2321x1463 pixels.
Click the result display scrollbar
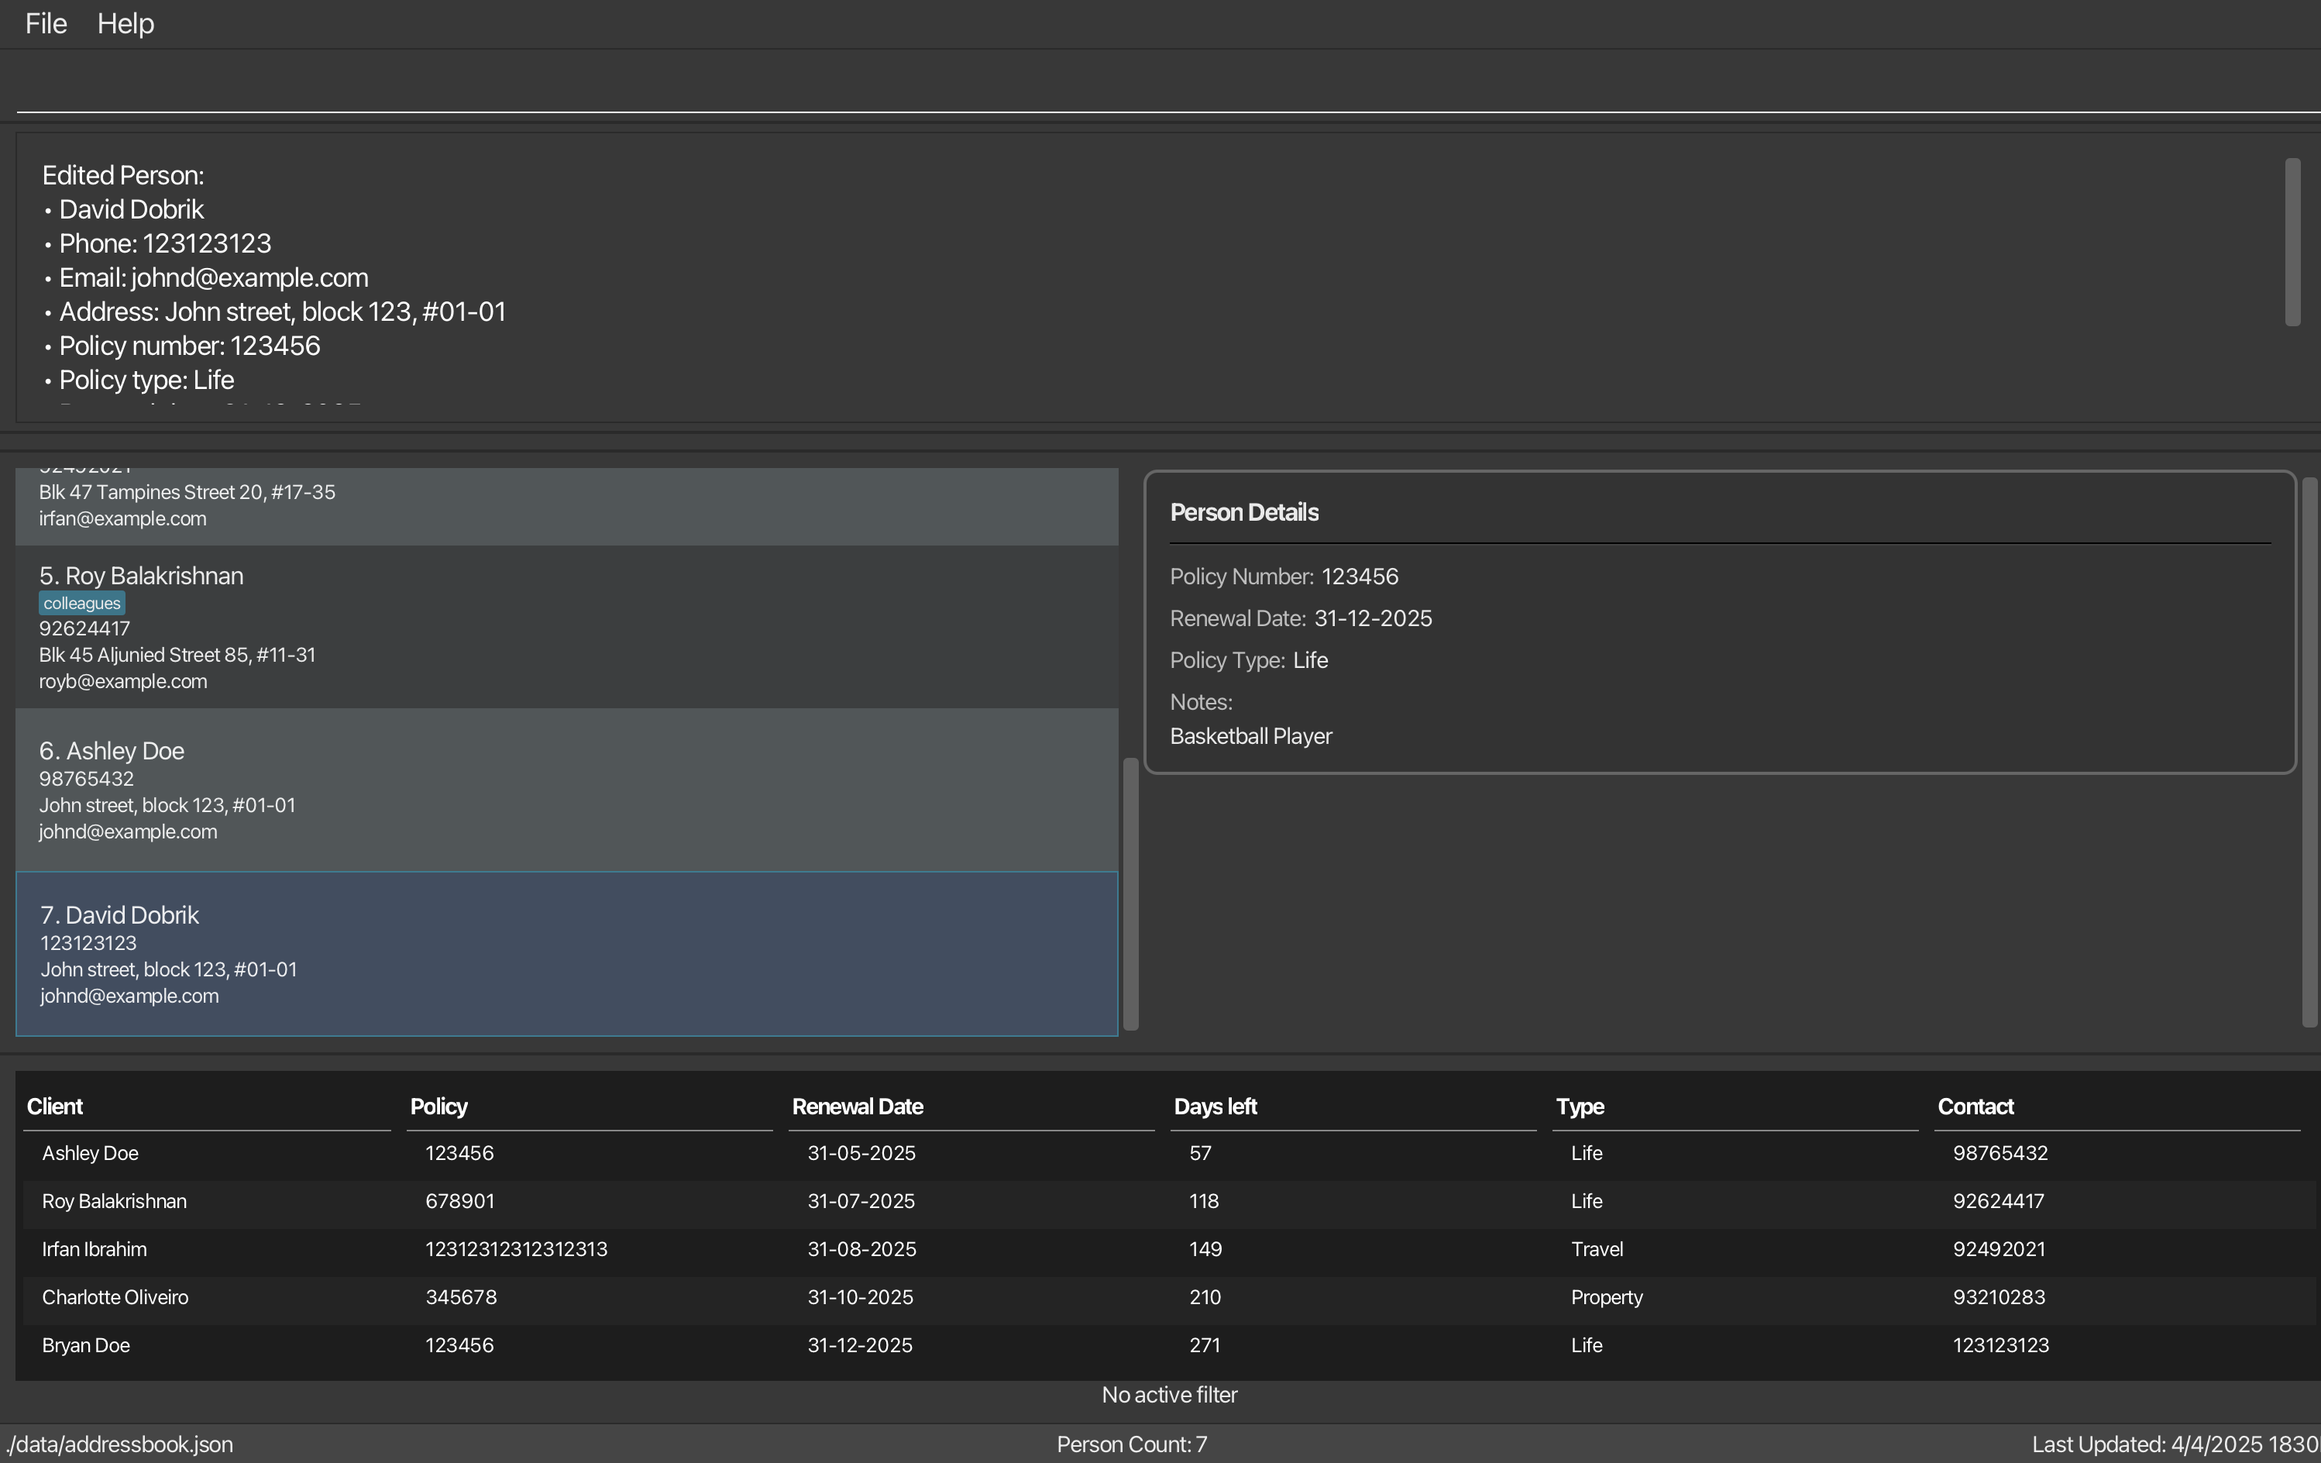2292,243
